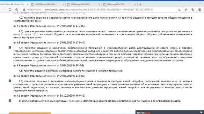The height and width of the screenshot is (114, 204).
Task: Click info icon beside paragraph 4.4
Action: pyautogui.click(x=10, y=47)
